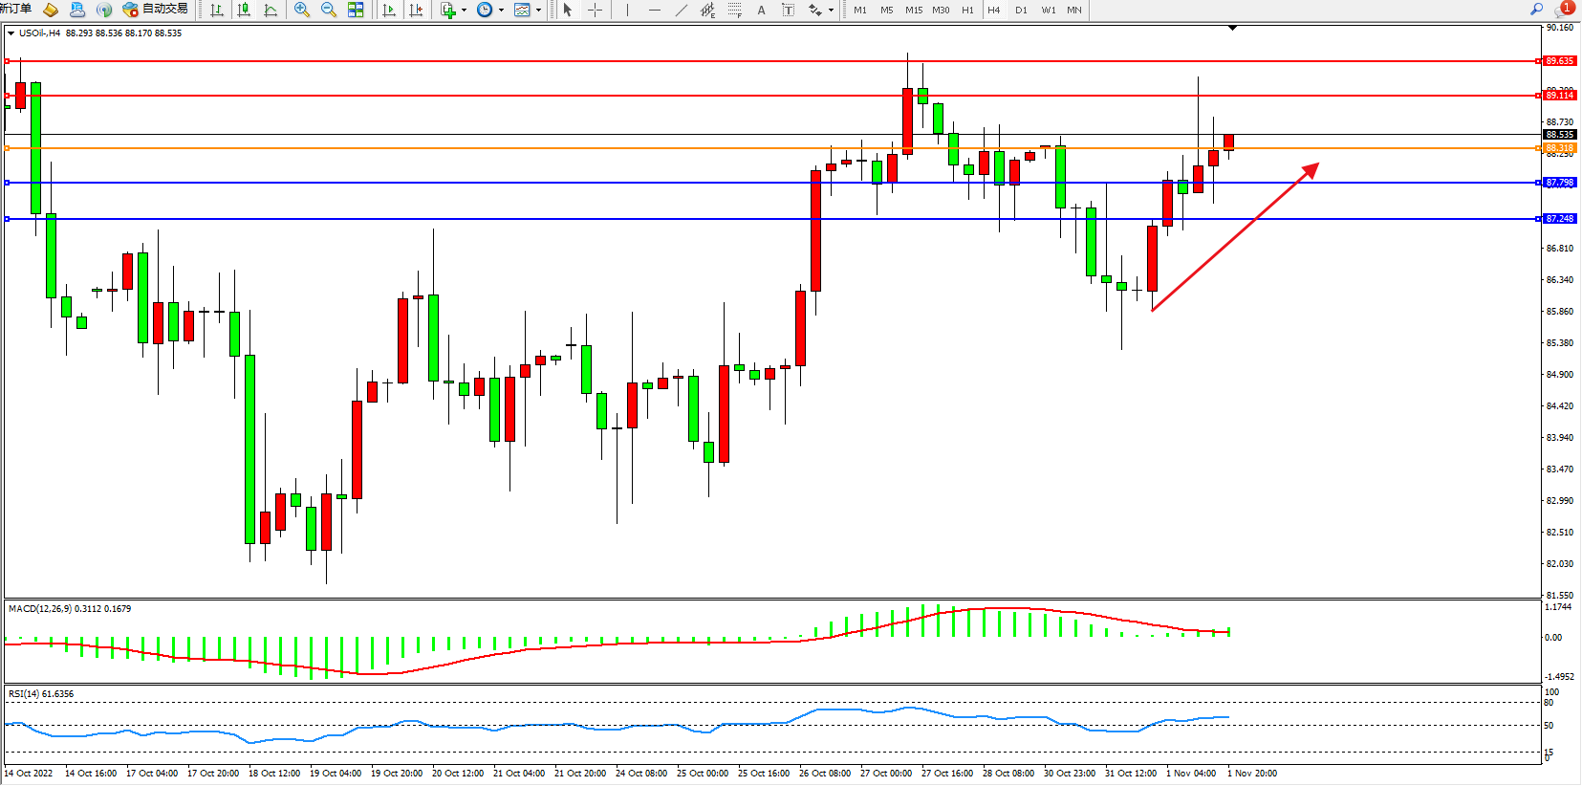Screen dimensions: 1582x786
Task: Select the trendline drawing tool
Action: (681, 10)
